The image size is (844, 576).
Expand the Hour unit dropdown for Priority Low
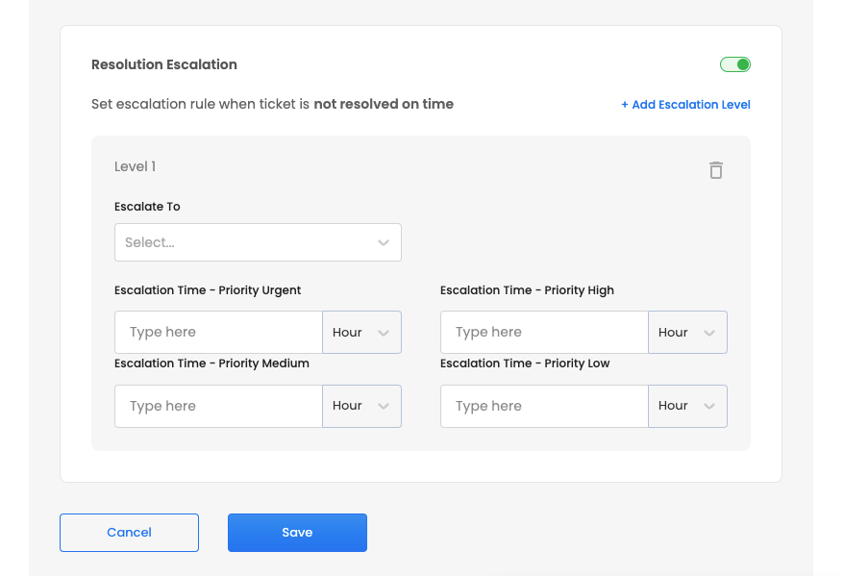[x=687, y=406]
